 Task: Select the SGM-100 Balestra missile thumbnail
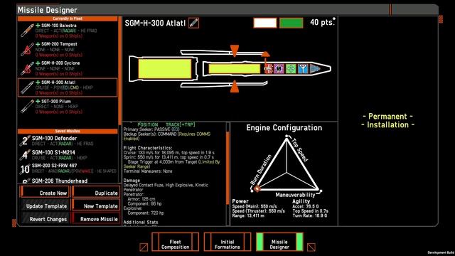(27, 31)
